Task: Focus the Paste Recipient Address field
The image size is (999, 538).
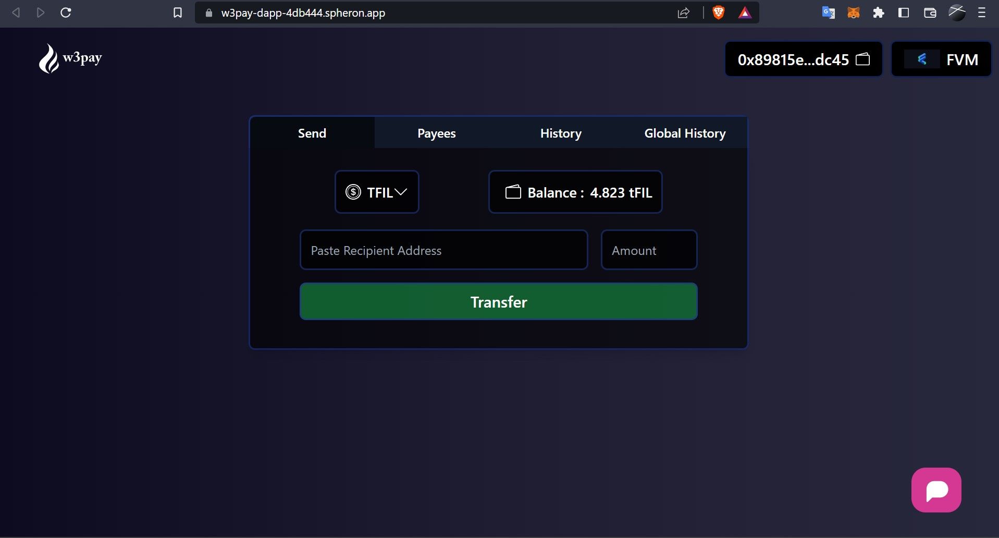Action: coord(444,250)
